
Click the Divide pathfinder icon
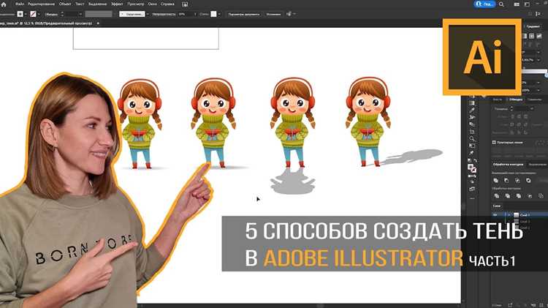(497, 196)
